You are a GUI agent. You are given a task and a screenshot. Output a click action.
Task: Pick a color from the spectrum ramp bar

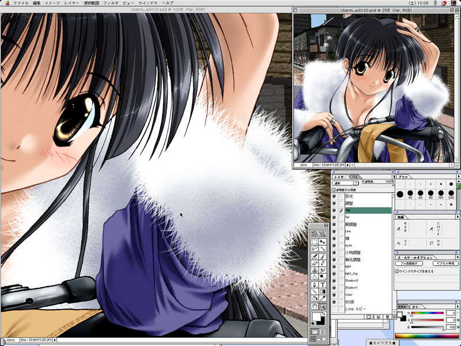(x=426, y=336)
